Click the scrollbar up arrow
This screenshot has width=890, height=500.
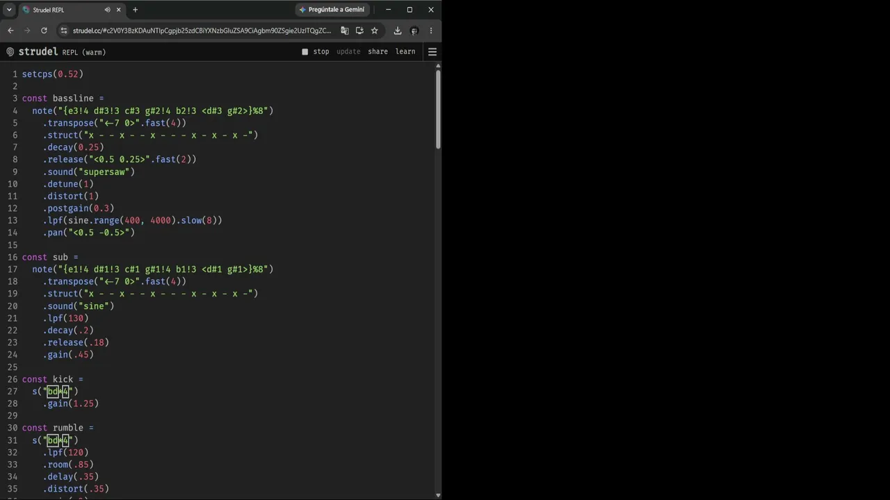point(438,65)
